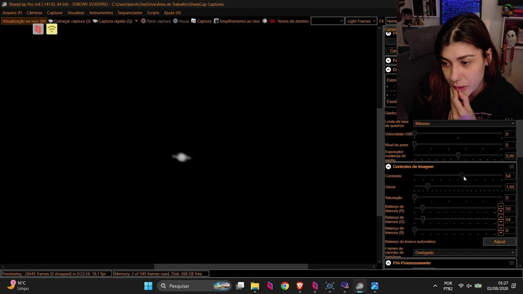Increase Balanço de brancos (R) with up arrow
The image size is (523, 294).
(x=501, y=206)
